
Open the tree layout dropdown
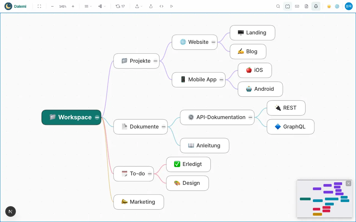point(102,6)
